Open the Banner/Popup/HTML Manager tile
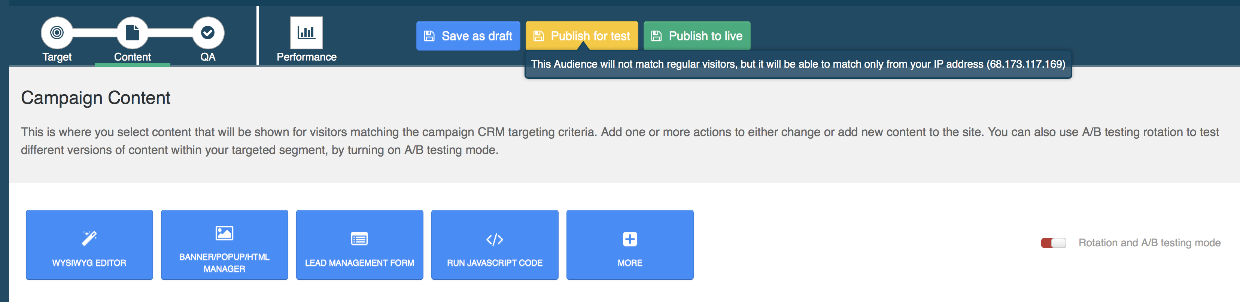 tap(224, 244)
